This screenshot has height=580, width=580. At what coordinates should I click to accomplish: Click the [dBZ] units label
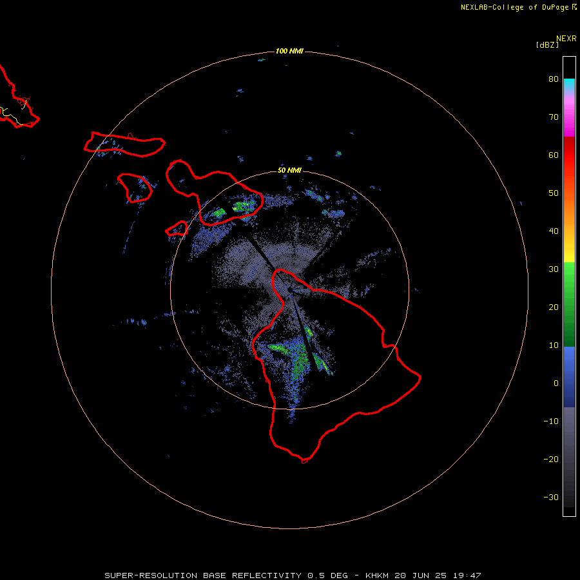547,45
